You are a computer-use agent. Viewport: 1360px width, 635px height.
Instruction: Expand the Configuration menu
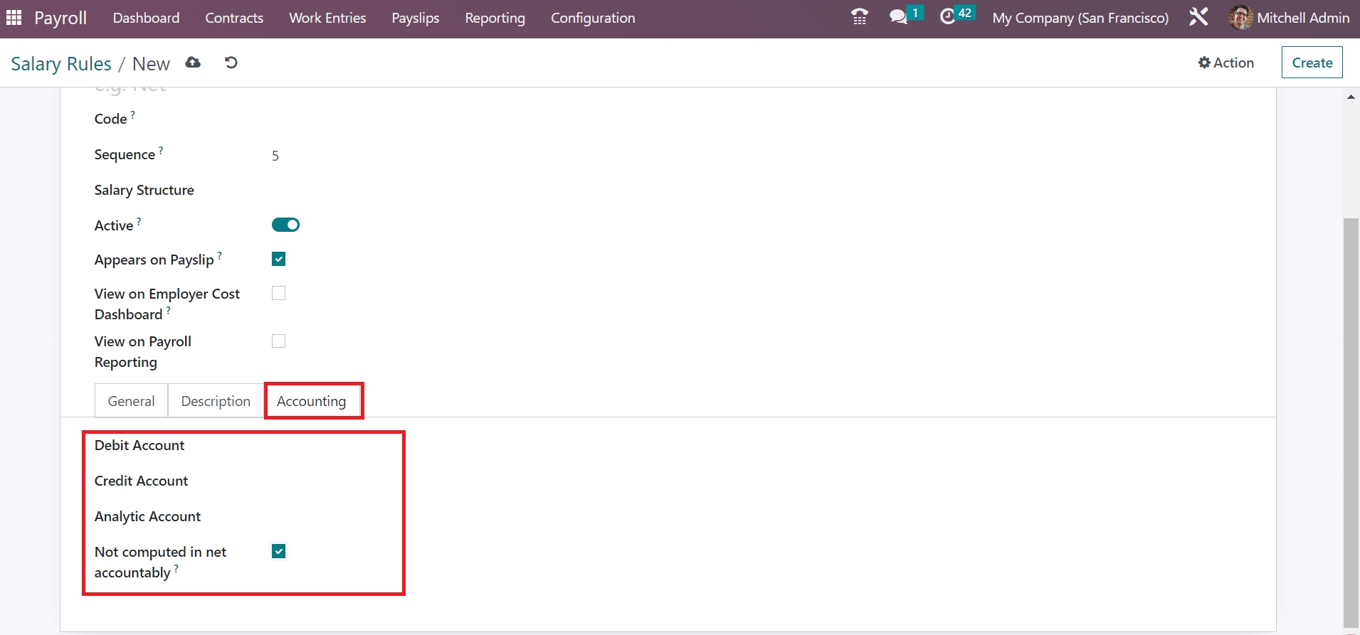click(x=592, y=18)
